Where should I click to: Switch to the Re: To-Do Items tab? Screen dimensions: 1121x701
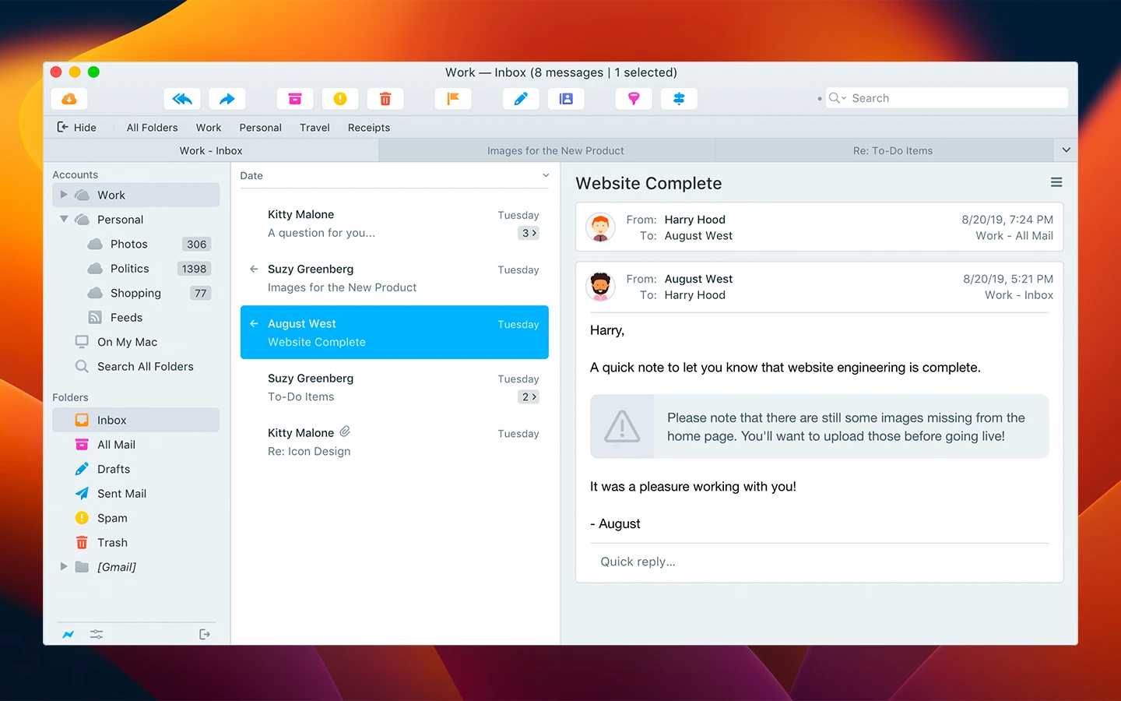coord(892,151)
